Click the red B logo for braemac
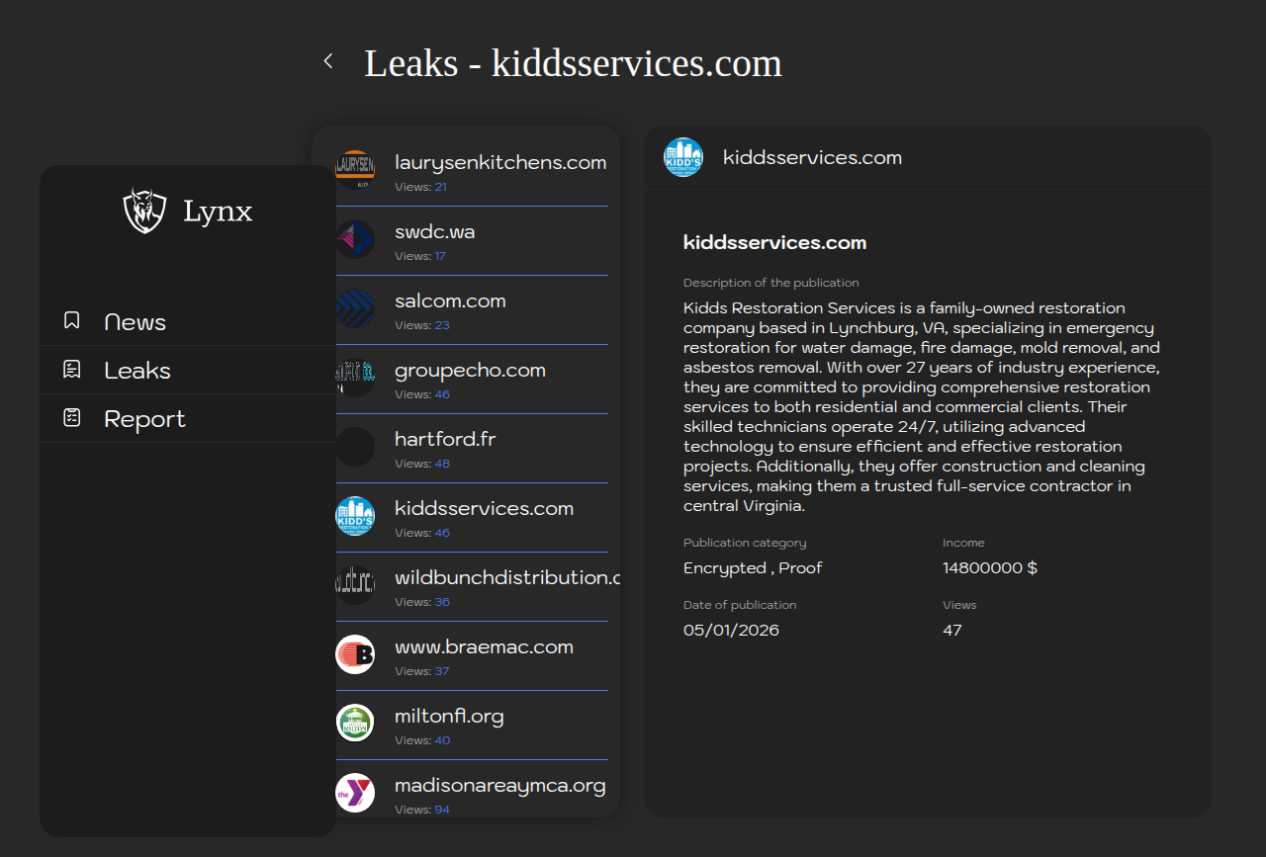The height and width of the screenshot is (857, 1266). click(x=355, y=654)
